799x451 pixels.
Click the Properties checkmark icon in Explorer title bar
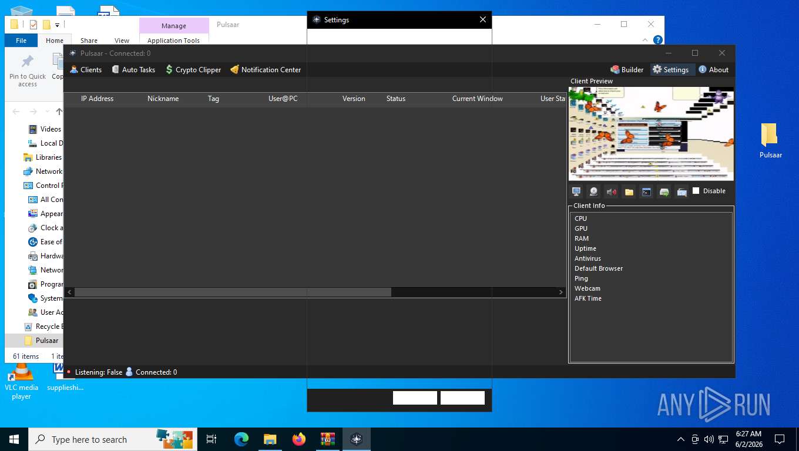click(x=33, y=25)
